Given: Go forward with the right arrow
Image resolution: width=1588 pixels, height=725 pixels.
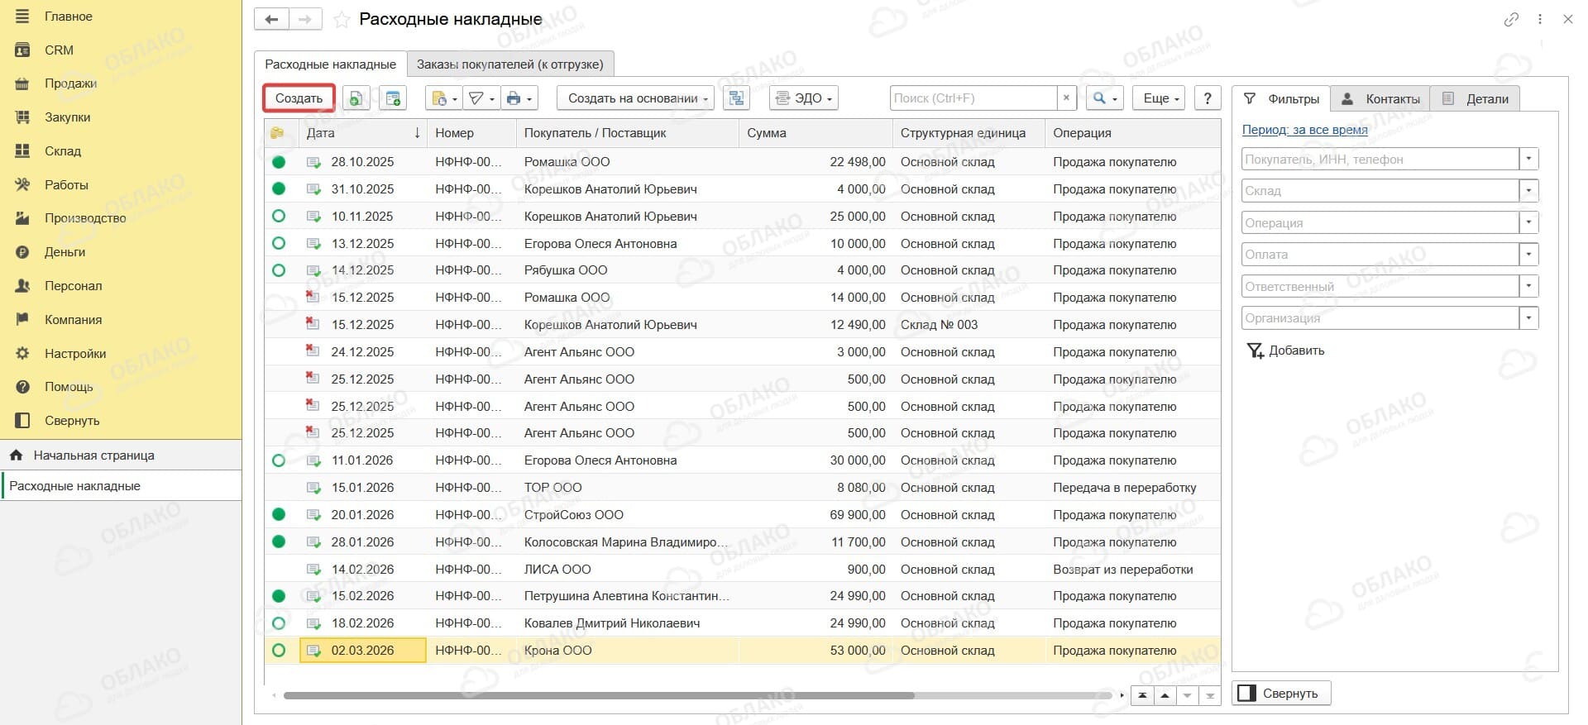Looking at the screenshot, I should pos(305,19).
